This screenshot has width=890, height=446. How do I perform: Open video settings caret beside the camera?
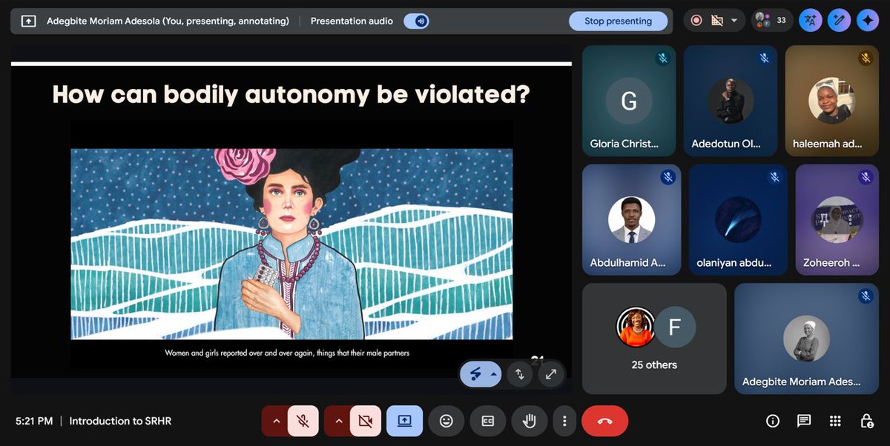[x=338, y=421]
